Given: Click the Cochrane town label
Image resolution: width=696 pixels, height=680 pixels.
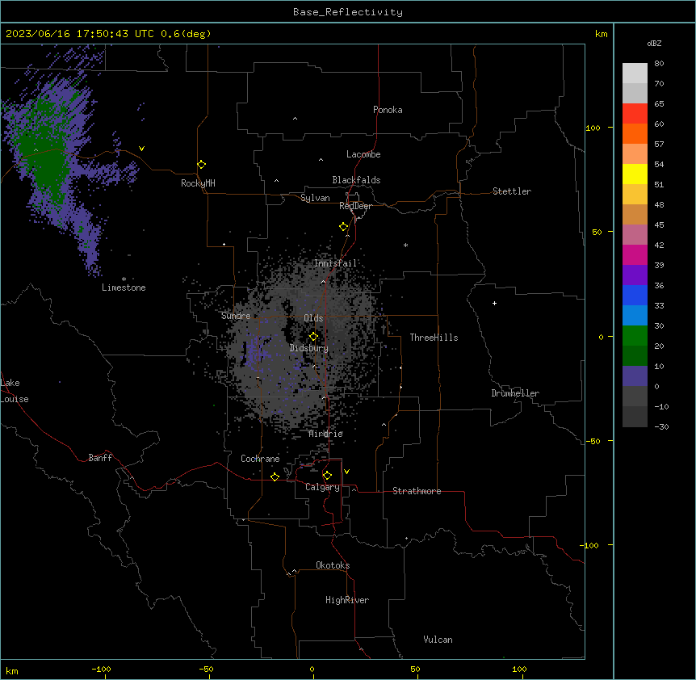Looking at the screenshot, I should pyautogui.click(x=260, y=459).
